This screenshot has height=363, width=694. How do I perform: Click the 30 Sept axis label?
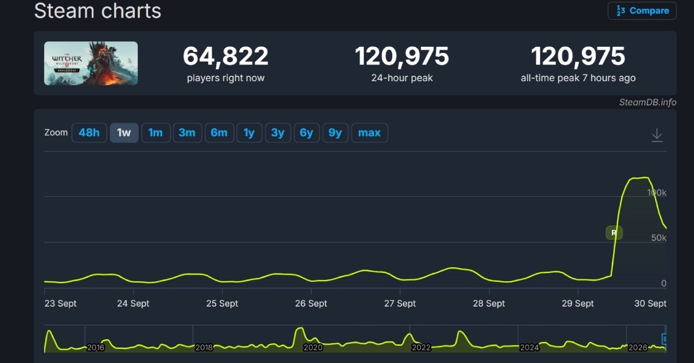tap(650, 304)
